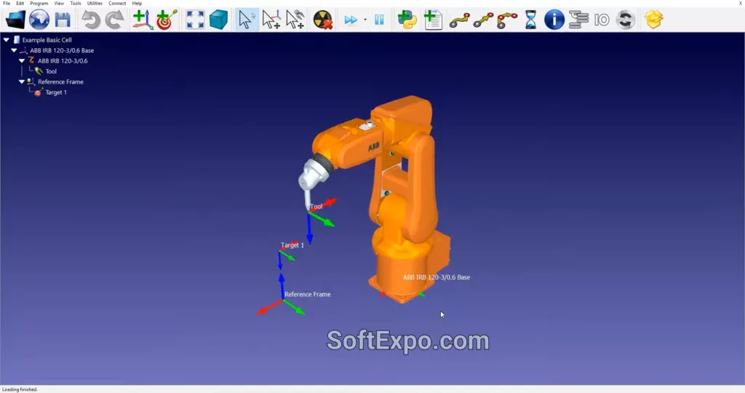
Task: Add a program call instruction icon
Action: pos(578,20)
